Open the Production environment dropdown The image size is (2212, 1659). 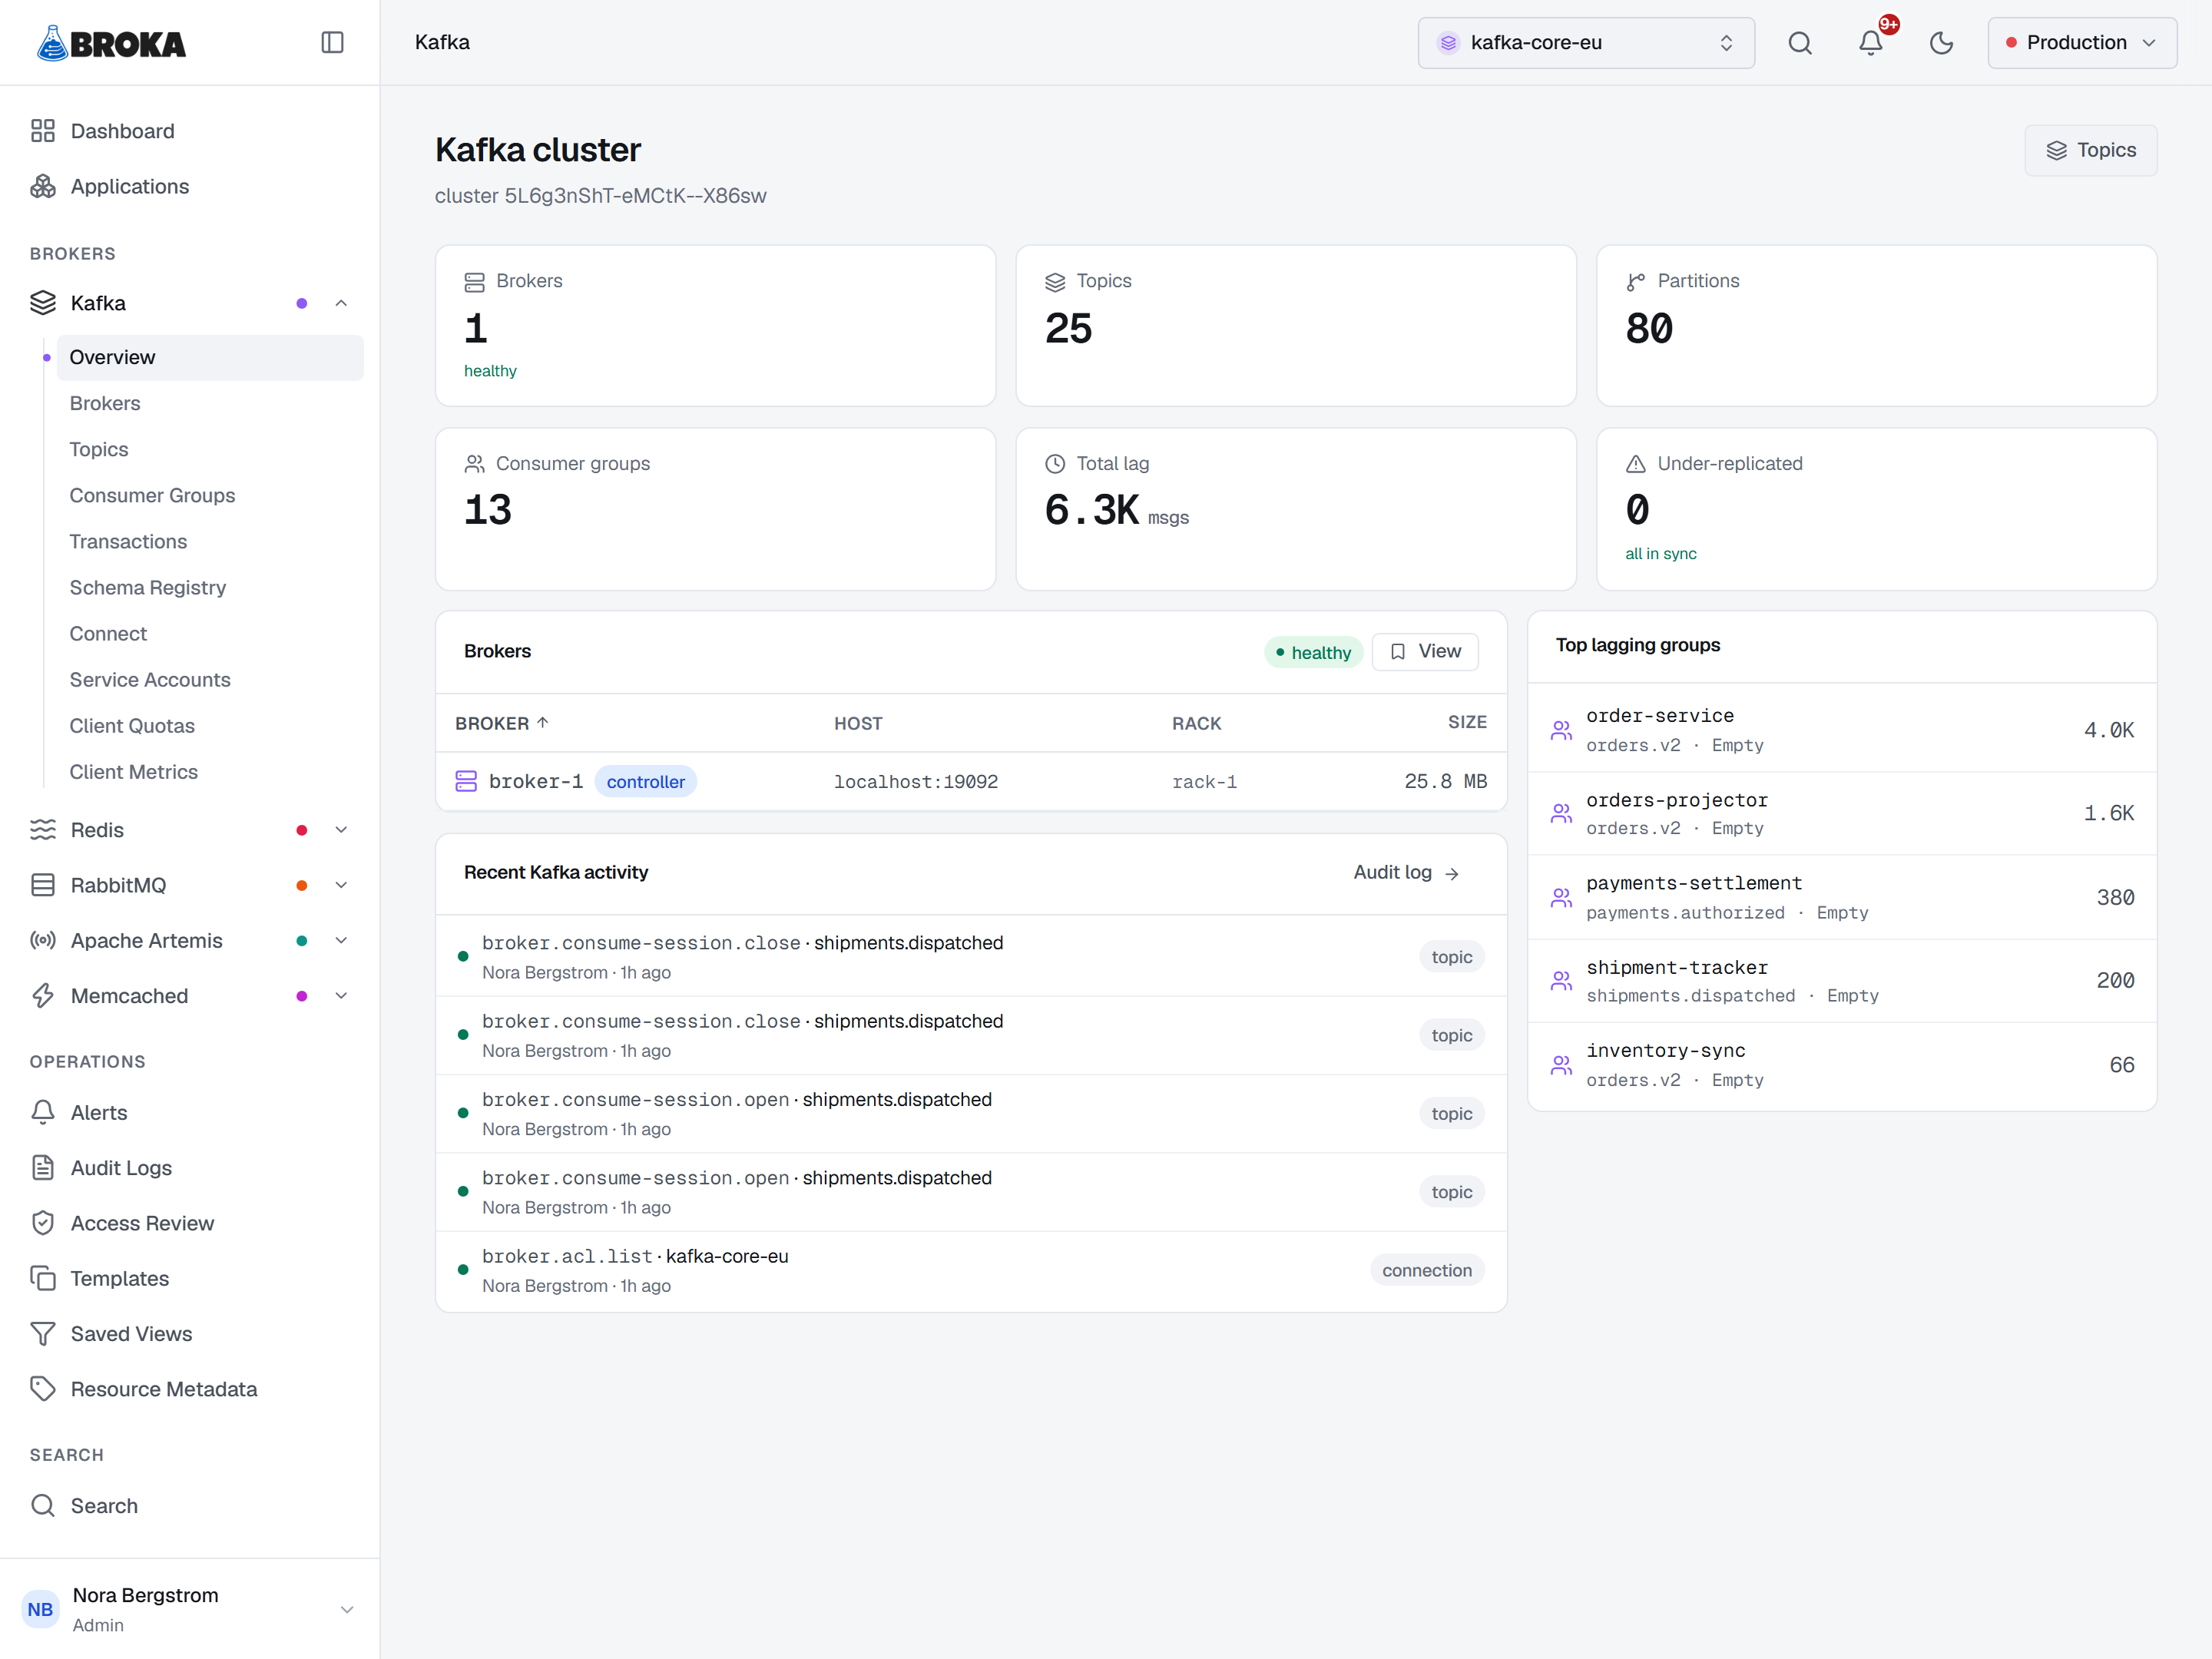coord(2082,42)
